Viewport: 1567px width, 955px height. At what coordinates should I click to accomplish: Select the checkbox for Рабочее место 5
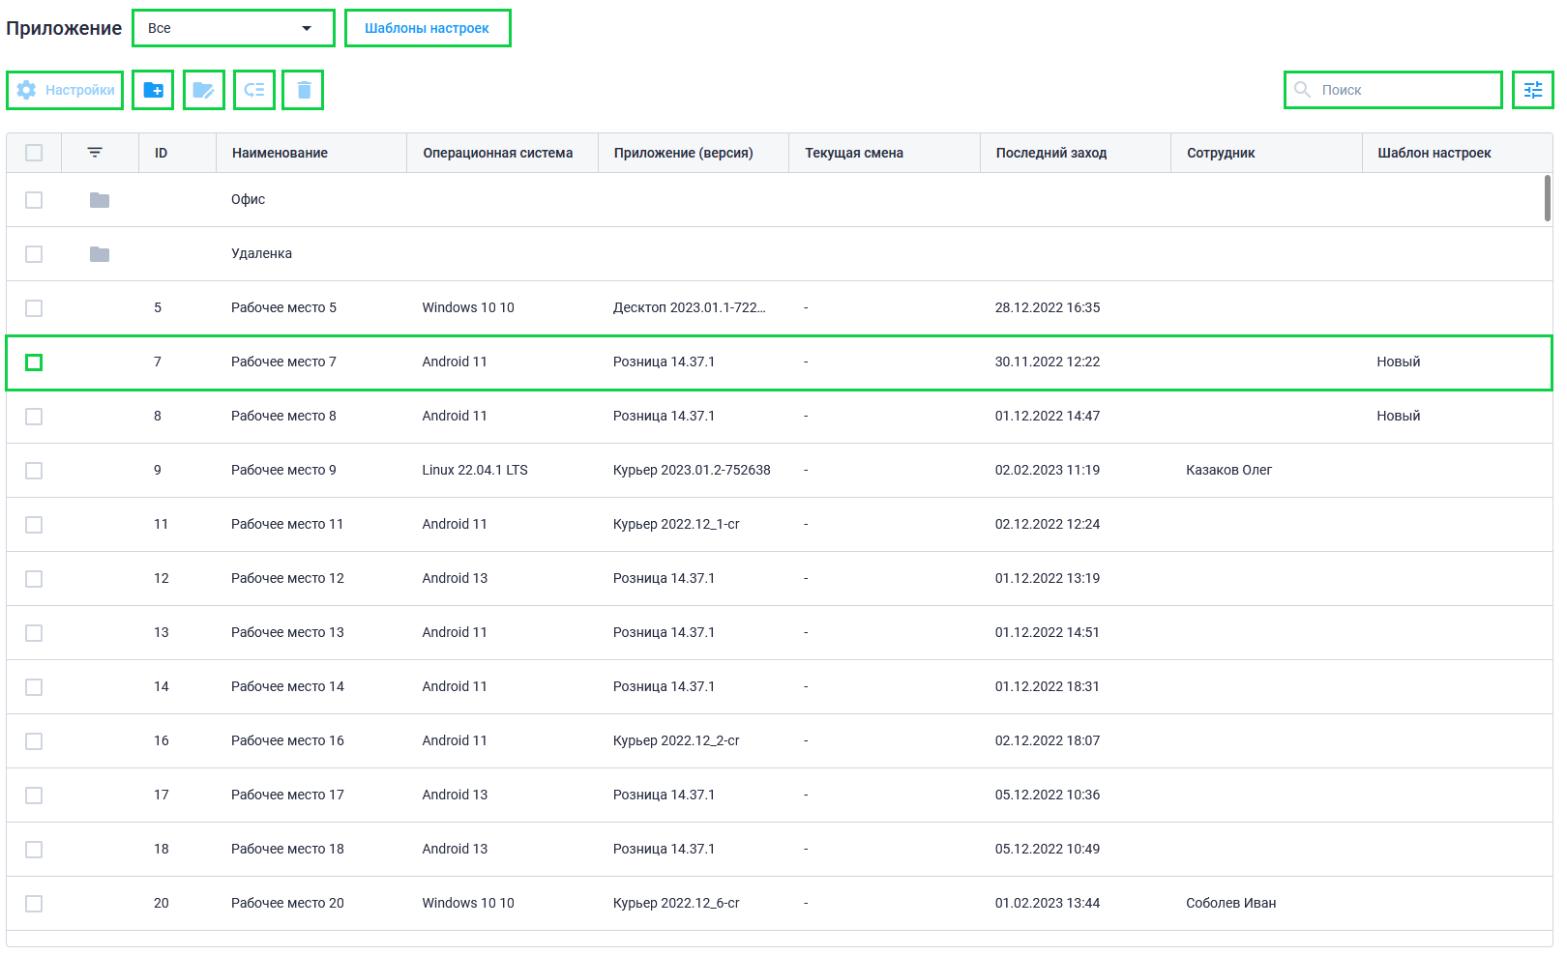(x=34, y=308)
